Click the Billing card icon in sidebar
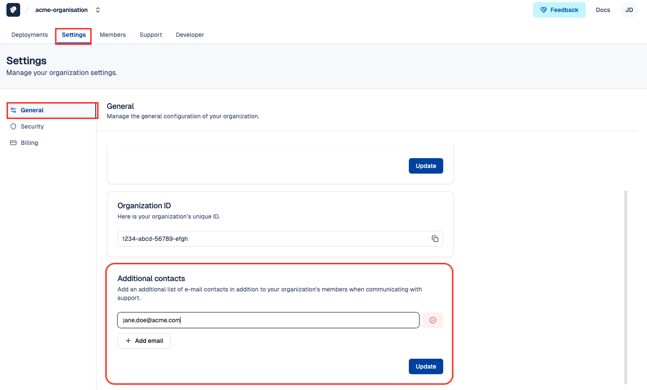Image resolution: width=647 pixels, height=390 pixels. tap(13, 143)
